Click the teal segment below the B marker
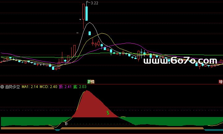This screenshot has height=134, width=223. coord(58,129)
